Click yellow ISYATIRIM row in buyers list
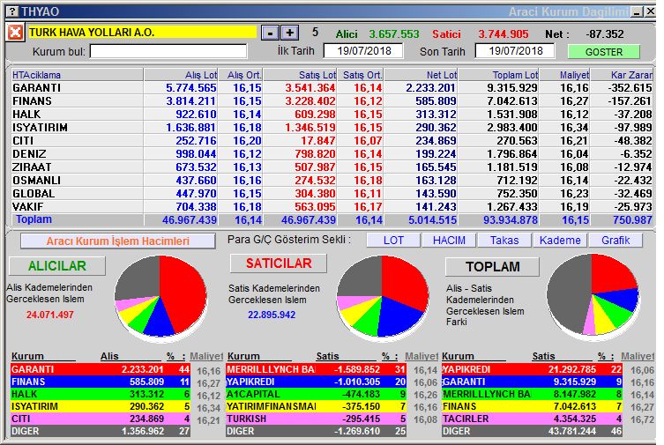Screen dimensions: 664x445 (101, 406)
